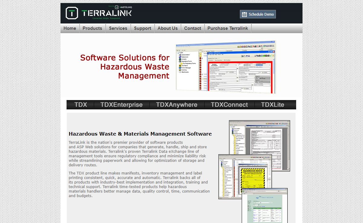The width and height of the screenshot is (363, 223).
Task: Open the TDXConnect product tab
Action: pos(229,105)
